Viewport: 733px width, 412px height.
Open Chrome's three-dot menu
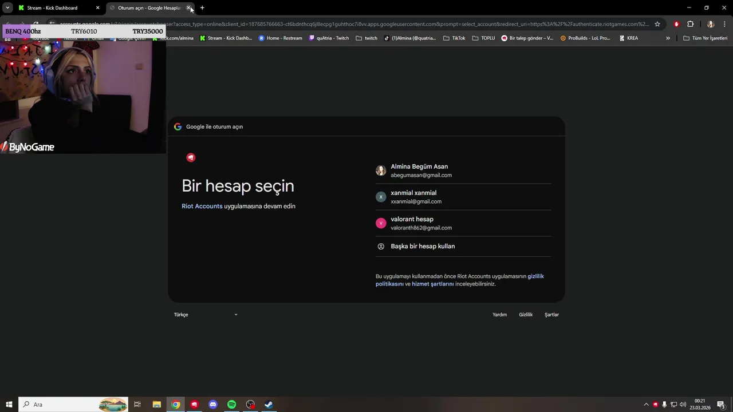(x=724, y=24)
